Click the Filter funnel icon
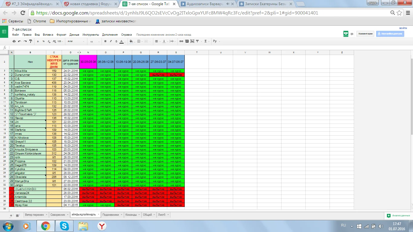This screenshot has width=413, height=232. pyautogui.click(x=198, y=41)
